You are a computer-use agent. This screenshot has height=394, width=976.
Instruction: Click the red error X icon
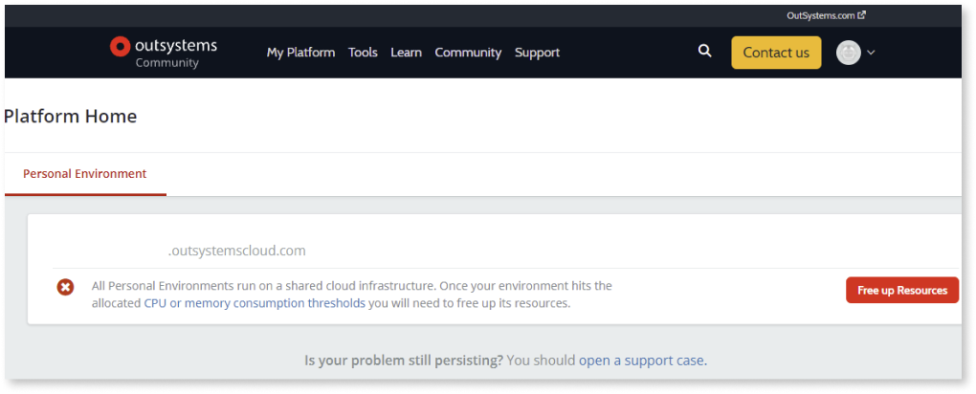click(x=65, y=287)
